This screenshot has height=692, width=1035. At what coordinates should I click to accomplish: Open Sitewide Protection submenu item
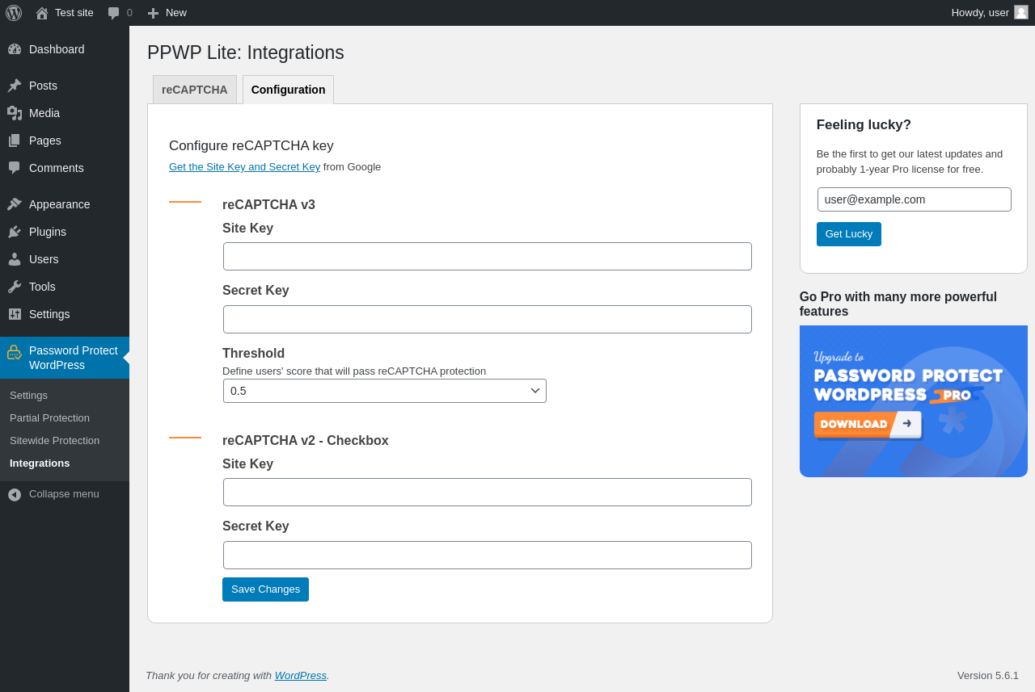tap(54, 441)
